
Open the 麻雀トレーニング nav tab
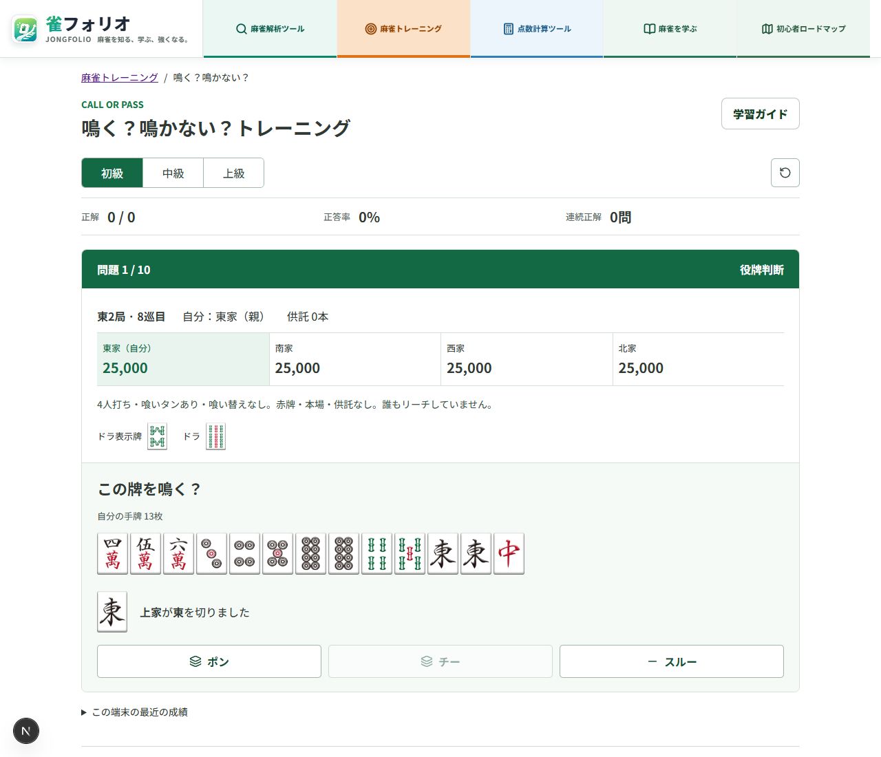[403, 29]
